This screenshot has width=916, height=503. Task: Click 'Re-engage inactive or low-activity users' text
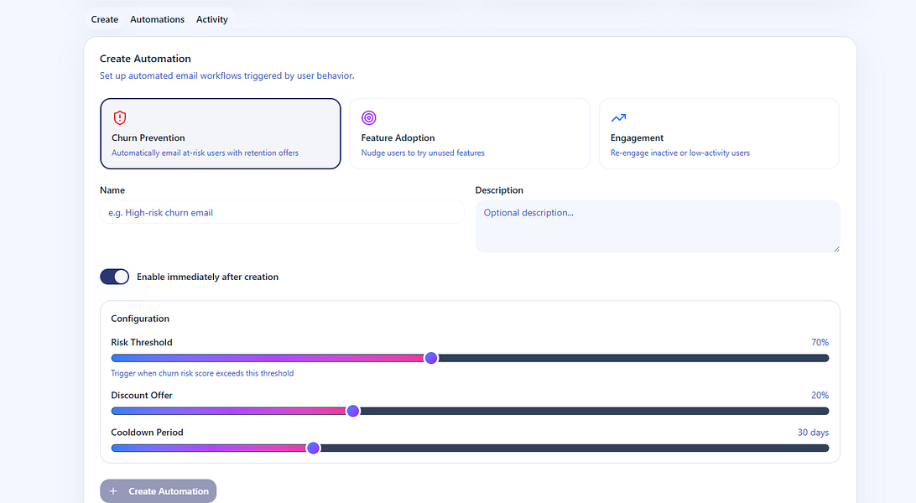680,153
